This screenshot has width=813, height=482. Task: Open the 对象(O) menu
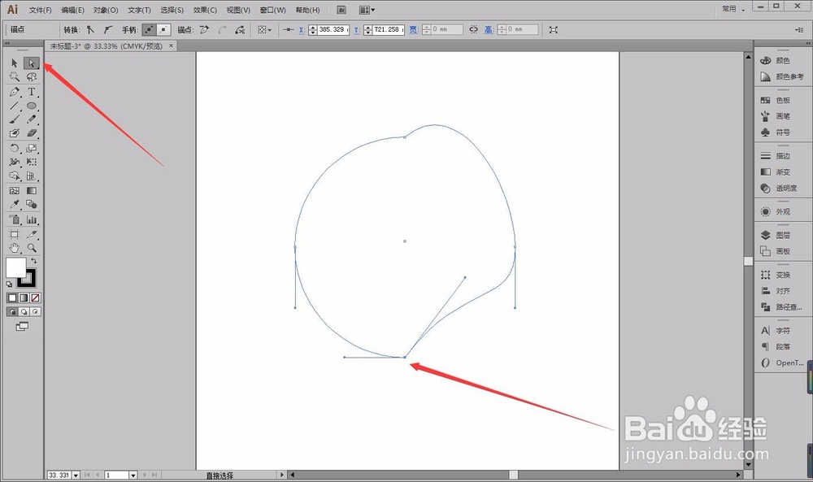pos(106,10)
